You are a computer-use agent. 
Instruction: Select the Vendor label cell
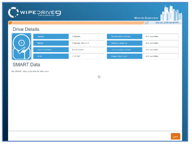(x=51, y=36)
